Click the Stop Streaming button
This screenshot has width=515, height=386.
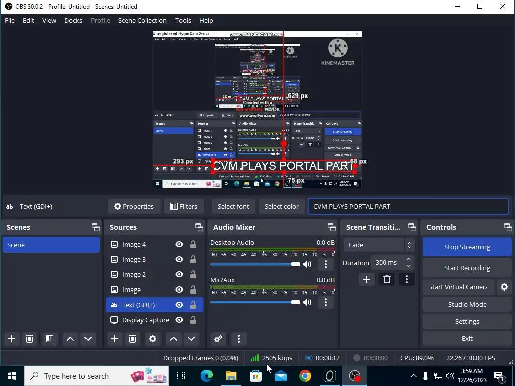pyautogui.click(x=467, y=247)
